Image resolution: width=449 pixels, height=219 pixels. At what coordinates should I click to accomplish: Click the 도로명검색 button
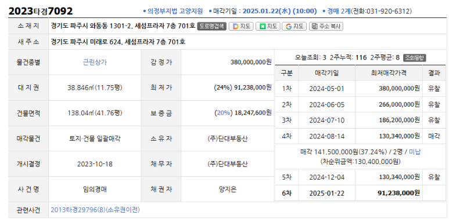[212, 26]
